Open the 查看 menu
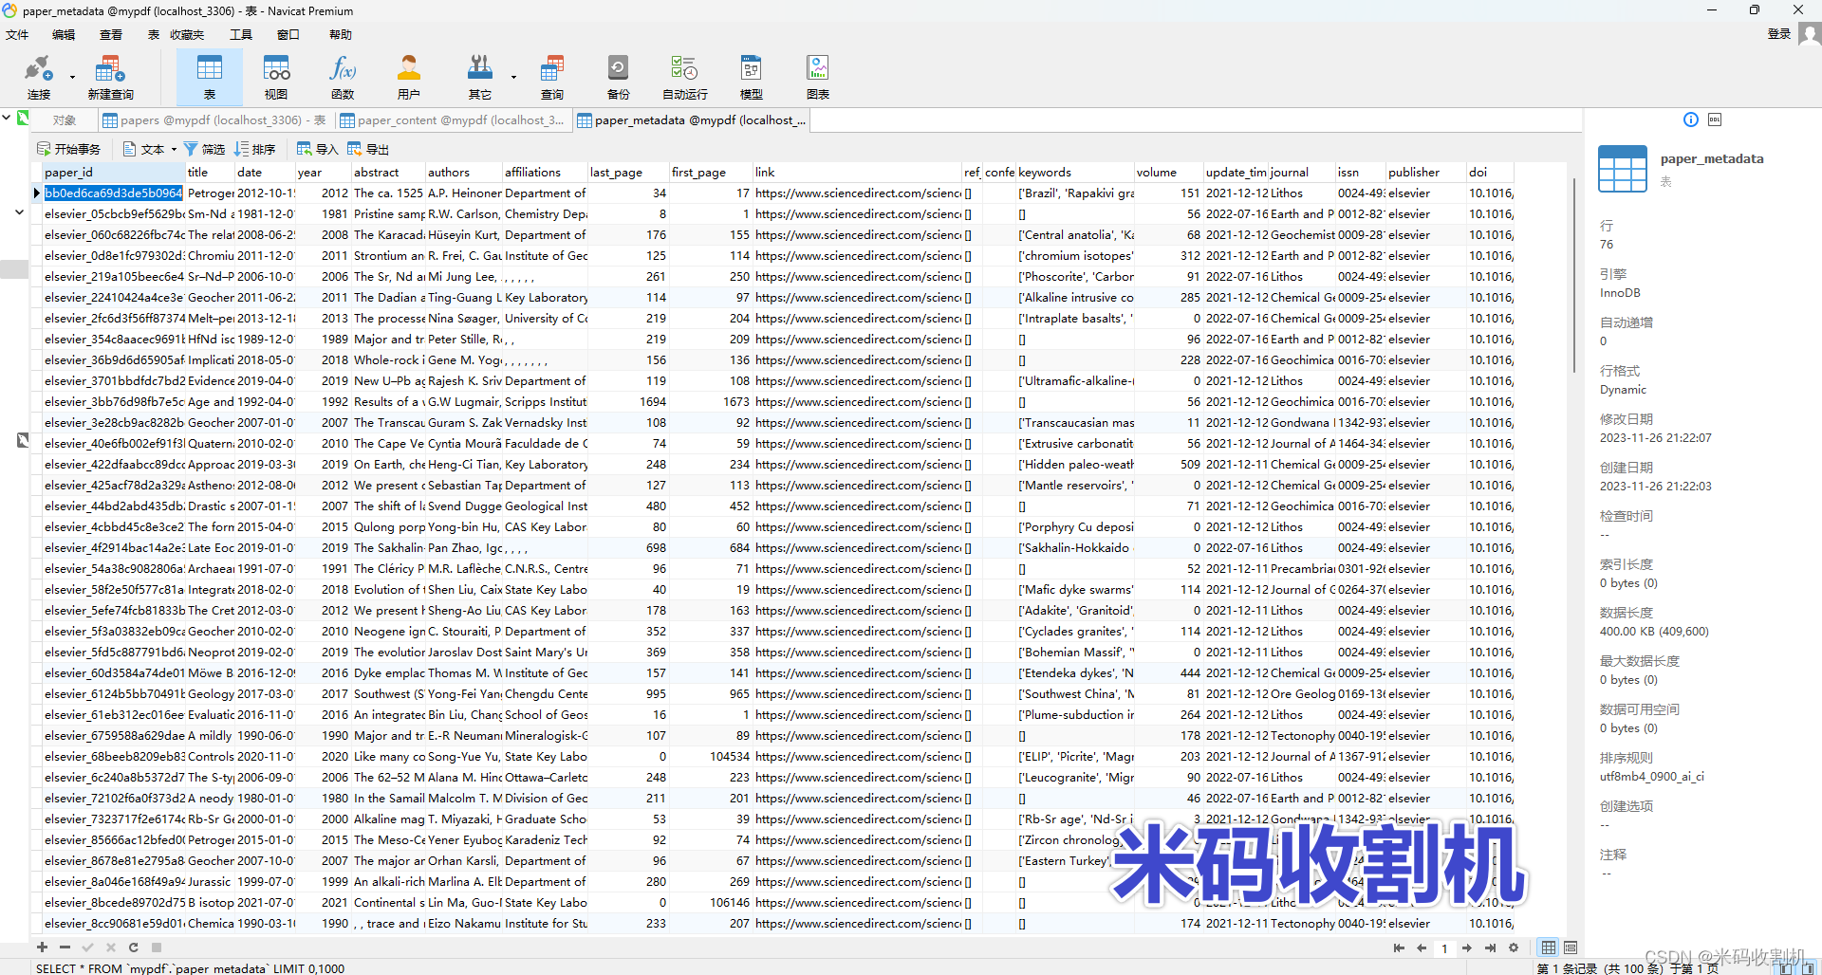This screenshot has height=975, width=1822. 111,35
